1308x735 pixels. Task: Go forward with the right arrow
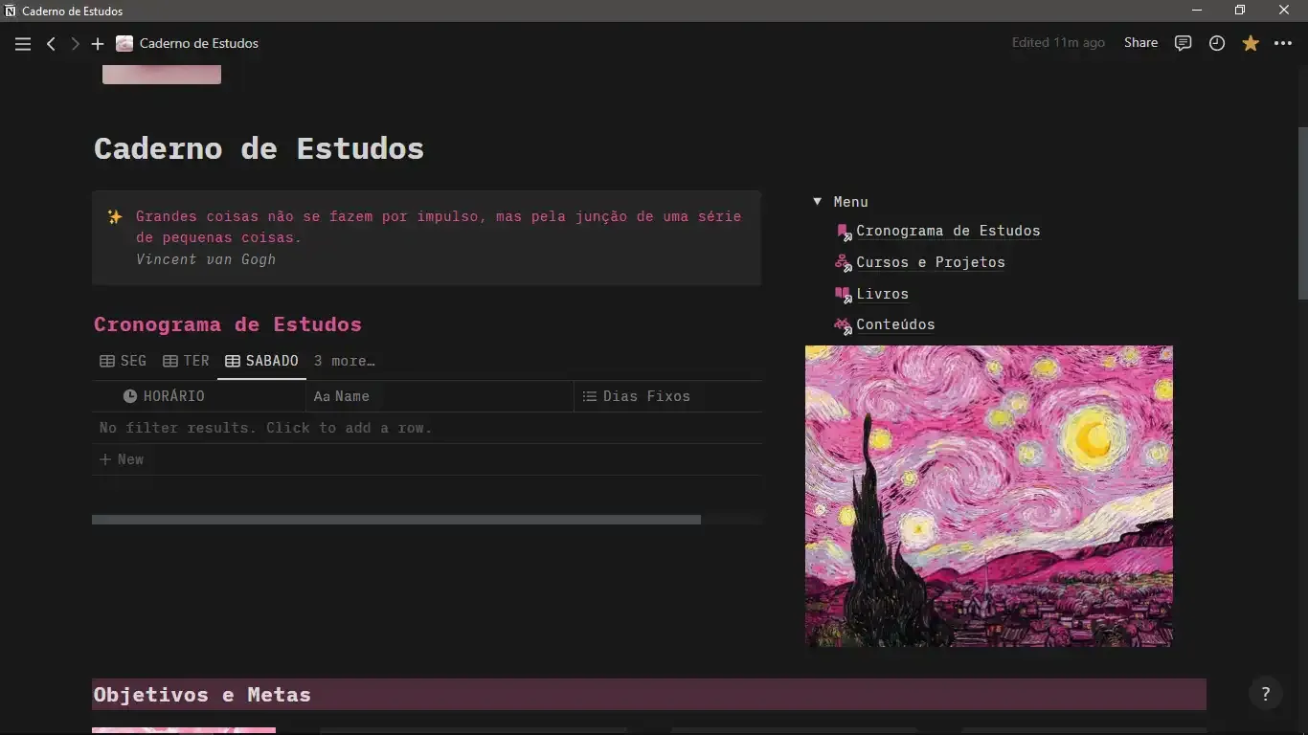(x=75, y=44)
